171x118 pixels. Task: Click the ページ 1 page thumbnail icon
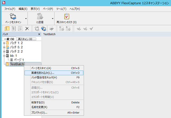pos(12,60)
